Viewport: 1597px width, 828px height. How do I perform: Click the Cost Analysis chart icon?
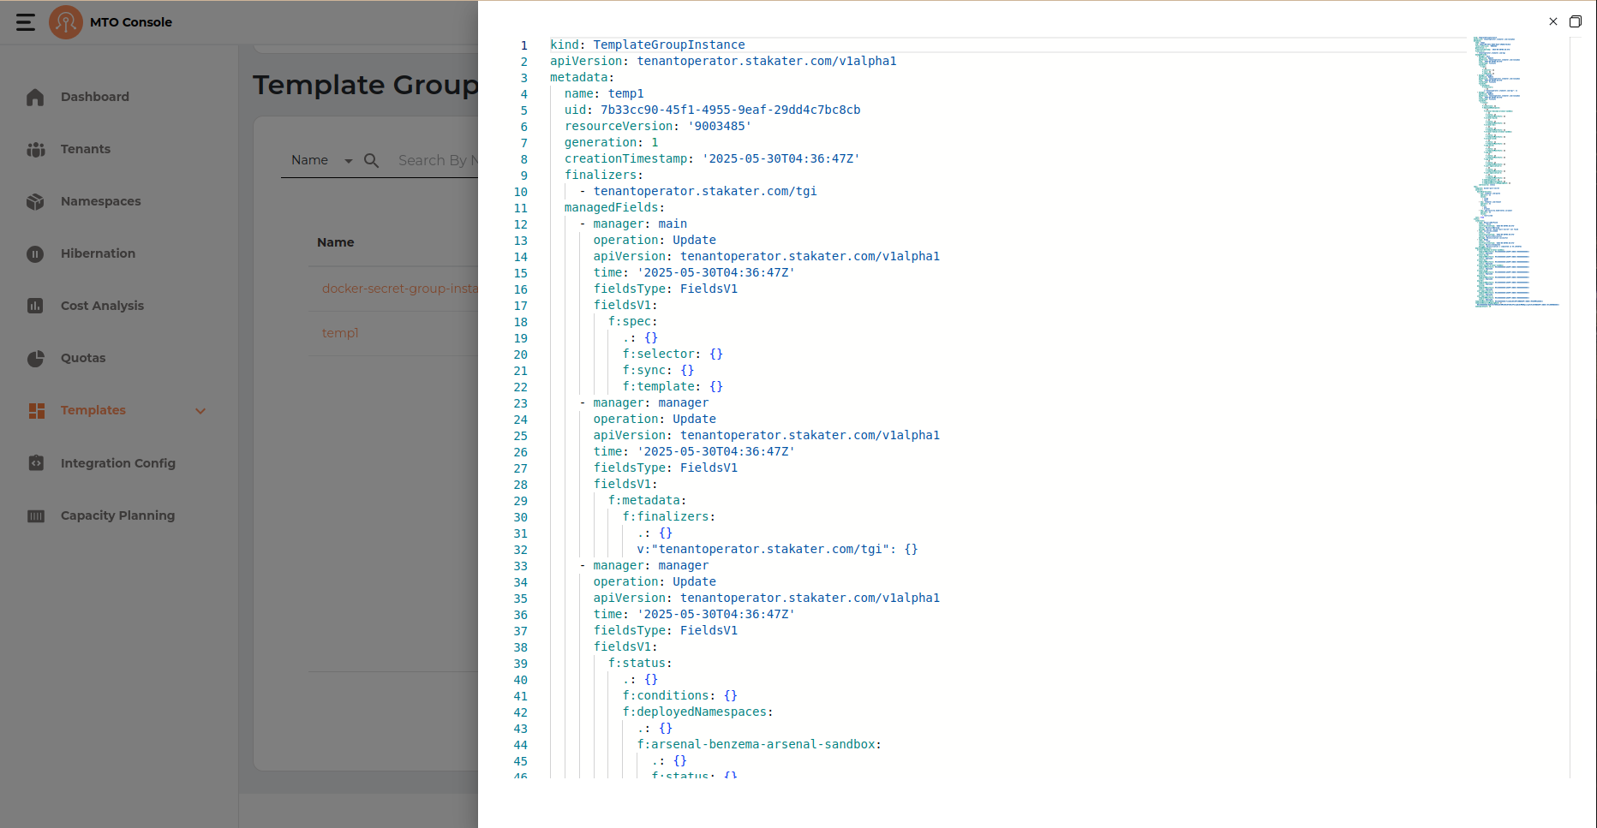click(x=35, y=307)
